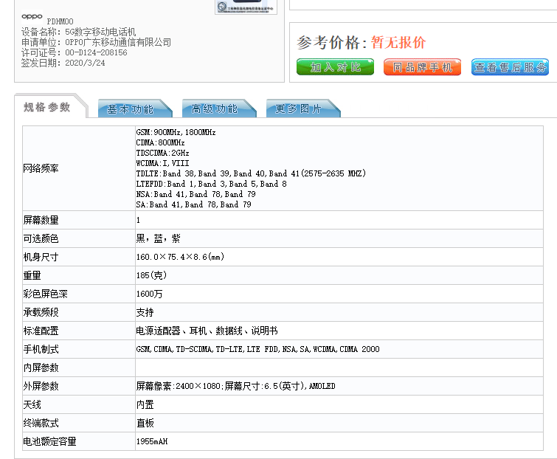Select the 直板 form factor value
Screen dimensions: 557x459
pos(145,424)
